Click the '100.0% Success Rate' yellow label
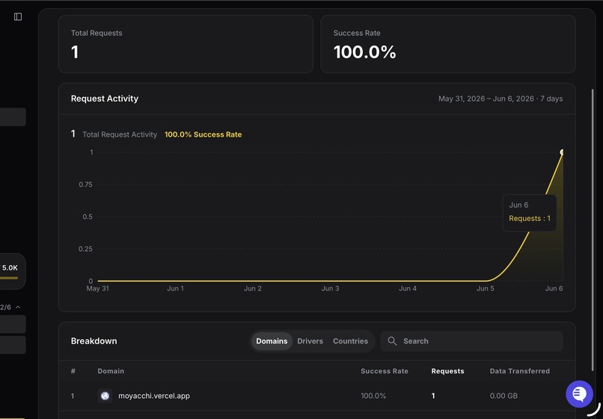The height and width of the screenshot is (419, 603). [x=203, y=134]
